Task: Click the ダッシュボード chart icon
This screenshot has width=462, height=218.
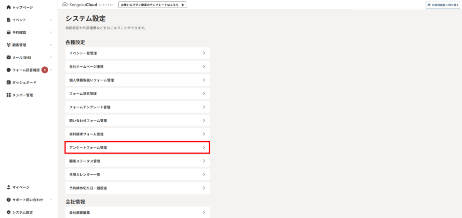Action: click(x=9, y=83)
